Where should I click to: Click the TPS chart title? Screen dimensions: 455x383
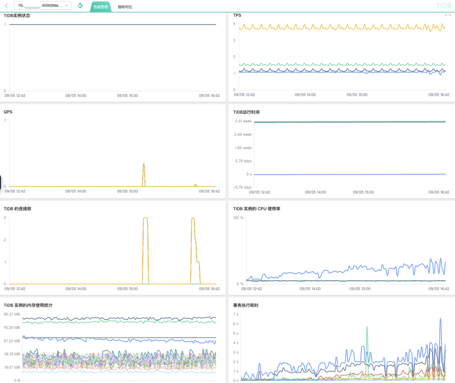(x=237, y=15)
